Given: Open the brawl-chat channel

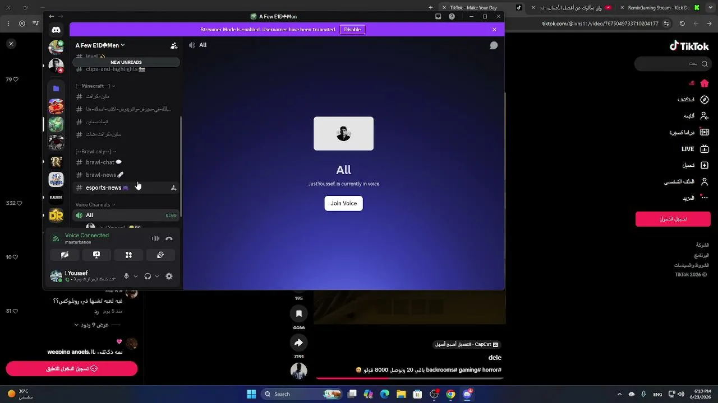Looking at the screenshot, I should coord(126,162).
